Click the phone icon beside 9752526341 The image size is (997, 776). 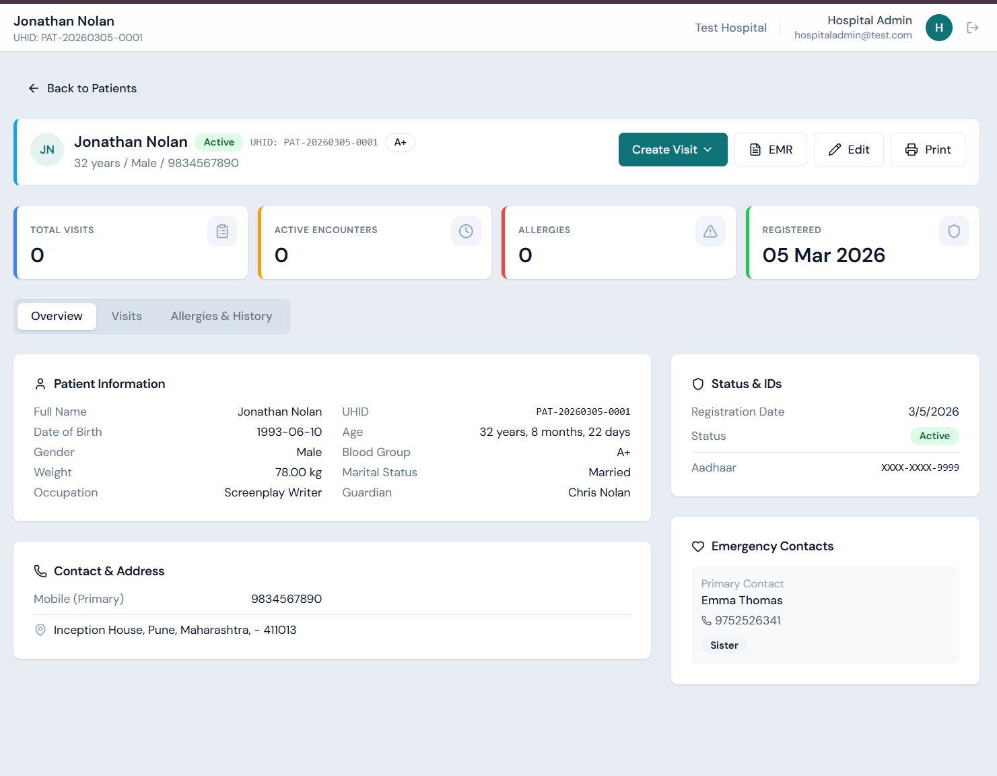click(706, 620)
